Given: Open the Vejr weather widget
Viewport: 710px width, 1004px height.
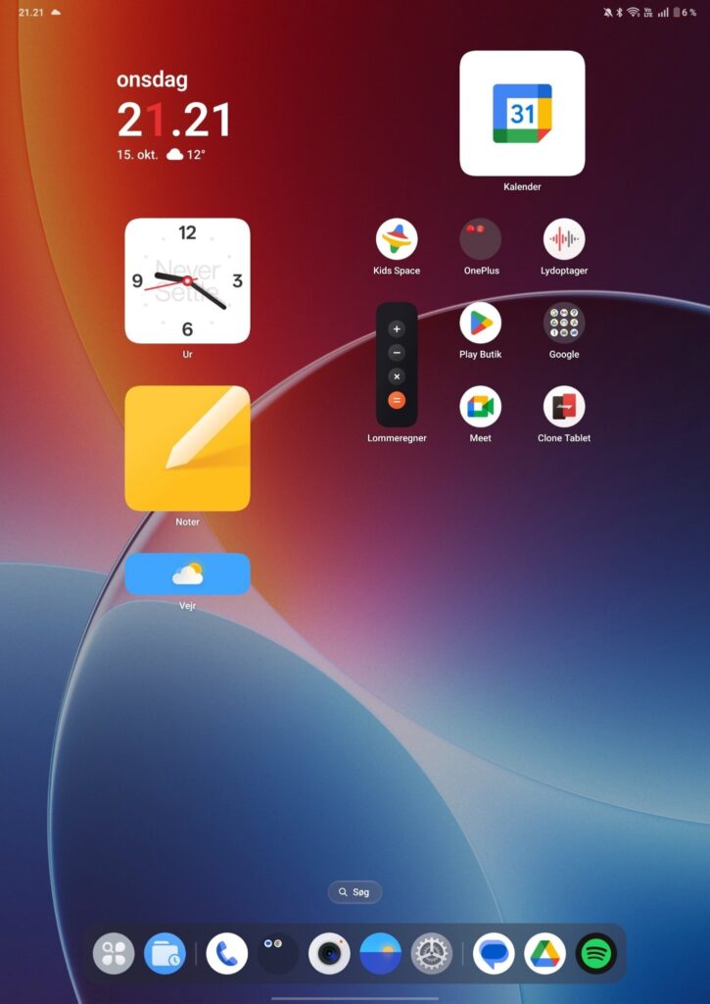Looking at the screenshot, I should pos(187,574).
